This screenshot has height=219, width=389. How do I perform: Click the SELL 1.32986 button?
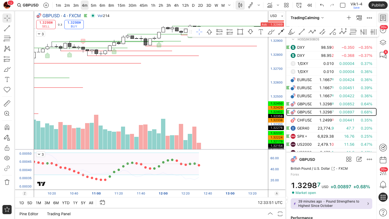click(46, 24)
